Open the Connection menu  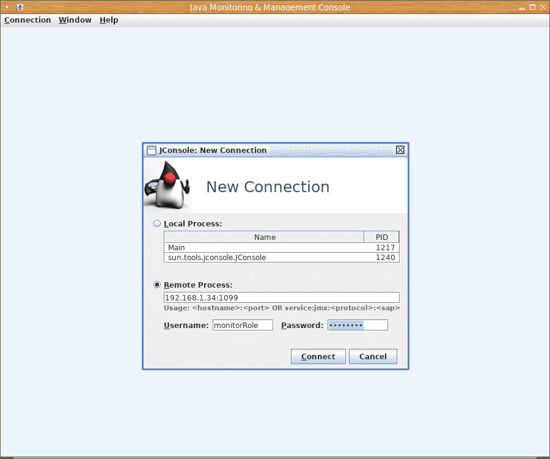click(28, 20)
